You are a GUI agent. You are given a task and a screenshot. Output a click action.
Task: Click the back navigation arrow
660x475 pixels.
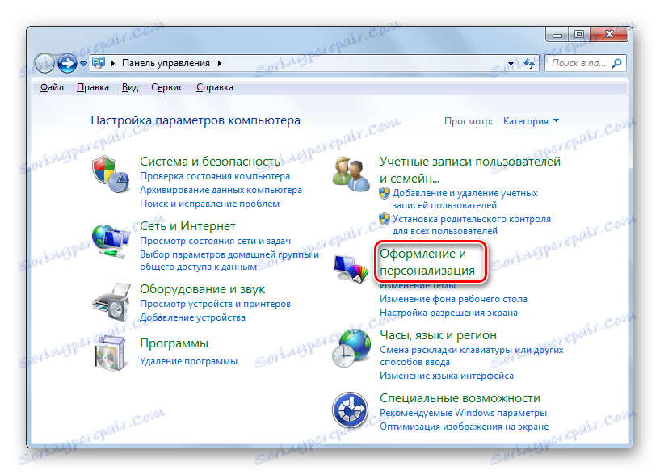click(46, 62)
